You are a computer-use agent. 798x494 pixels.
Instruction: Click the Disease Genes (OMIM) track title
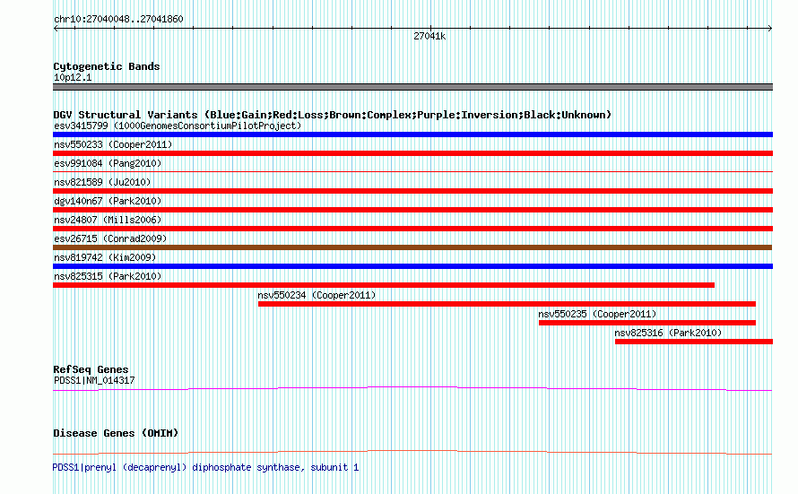(x=116, y=433)
